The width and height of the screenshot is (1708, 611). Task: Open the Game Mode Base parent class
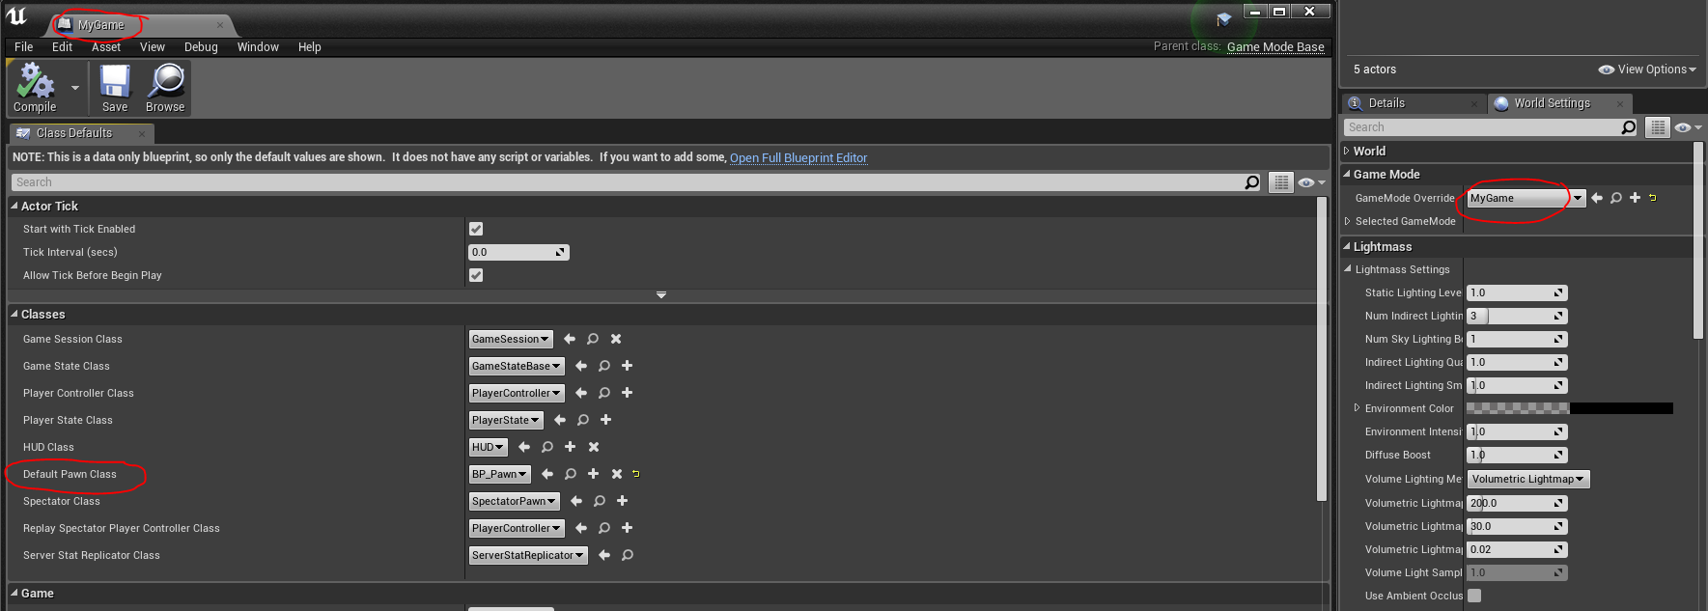[1274, 46]
